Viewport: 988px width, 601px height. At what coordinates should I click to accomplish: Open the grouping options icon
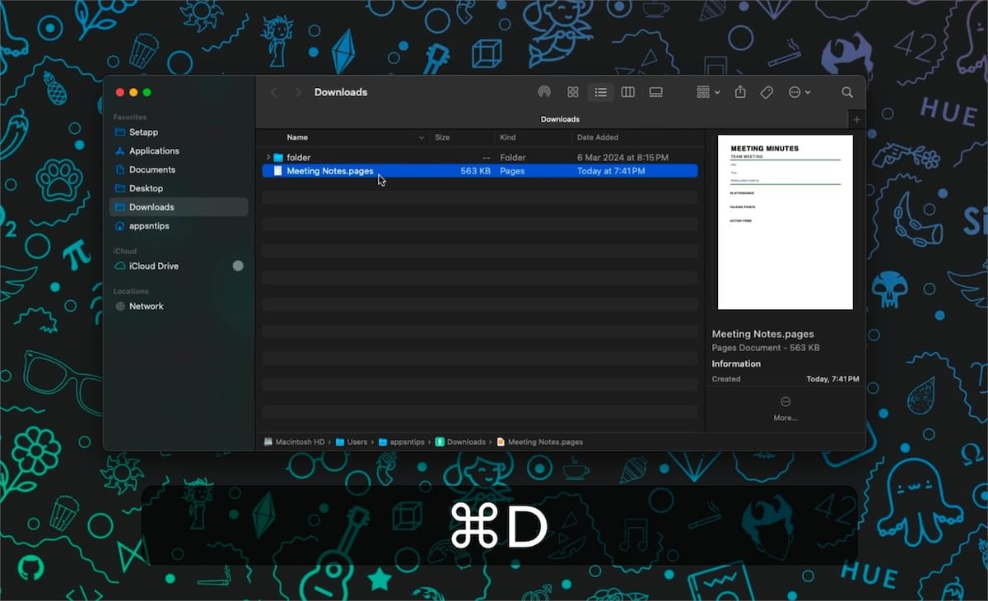(701, 92)
